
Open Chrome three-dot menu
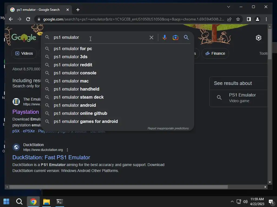266,19
